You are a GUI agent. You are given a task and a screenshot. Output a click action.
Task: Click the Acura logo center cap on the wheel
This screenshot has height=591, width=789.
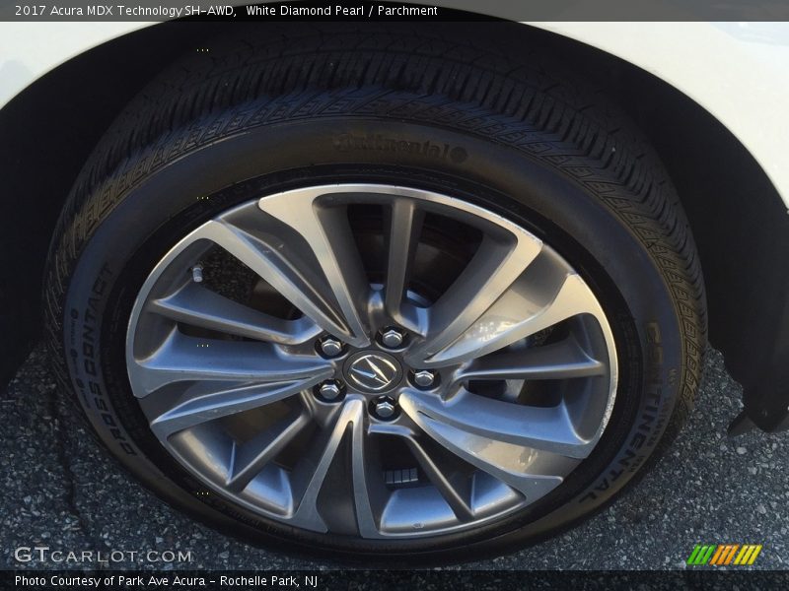pos(373,372)
